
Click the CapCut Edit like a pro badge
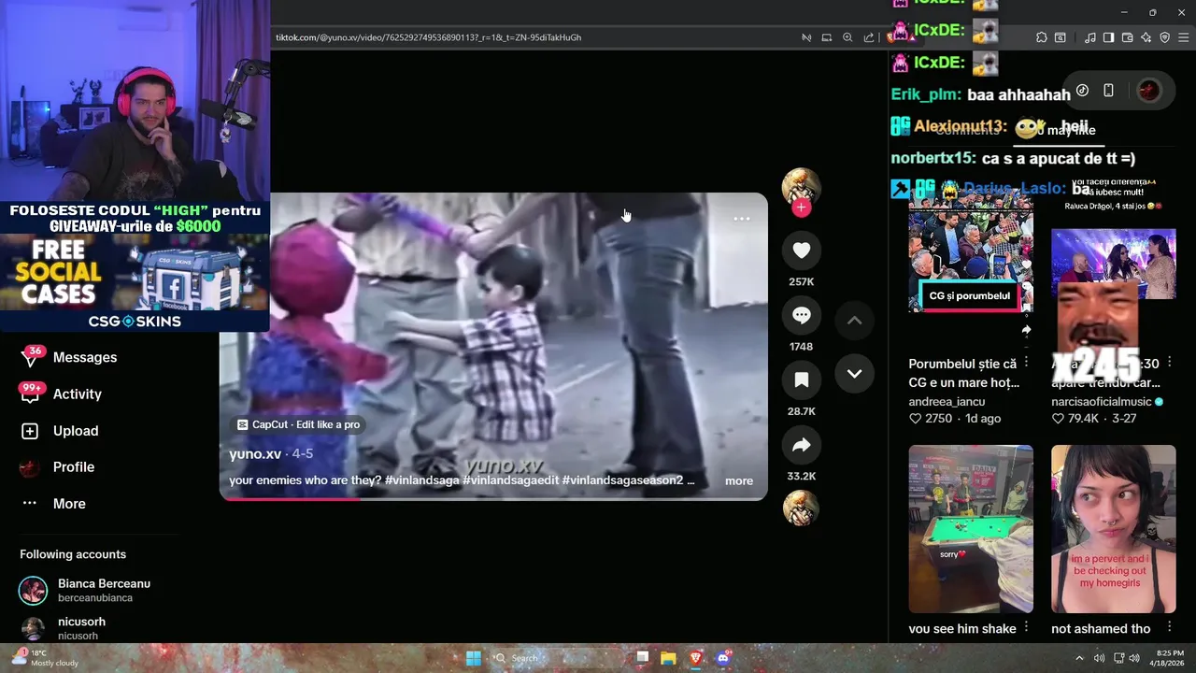[x=297, y=424]
